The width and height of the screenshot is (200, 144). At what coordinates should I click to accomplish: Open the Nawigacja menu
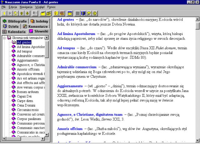[26, 7]
